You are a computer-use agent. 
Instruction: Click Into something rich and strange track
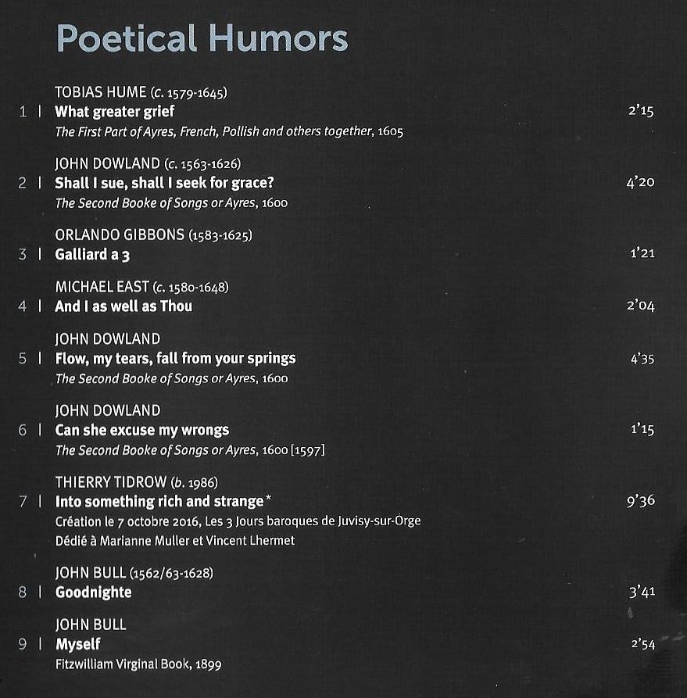click(163, 502)
